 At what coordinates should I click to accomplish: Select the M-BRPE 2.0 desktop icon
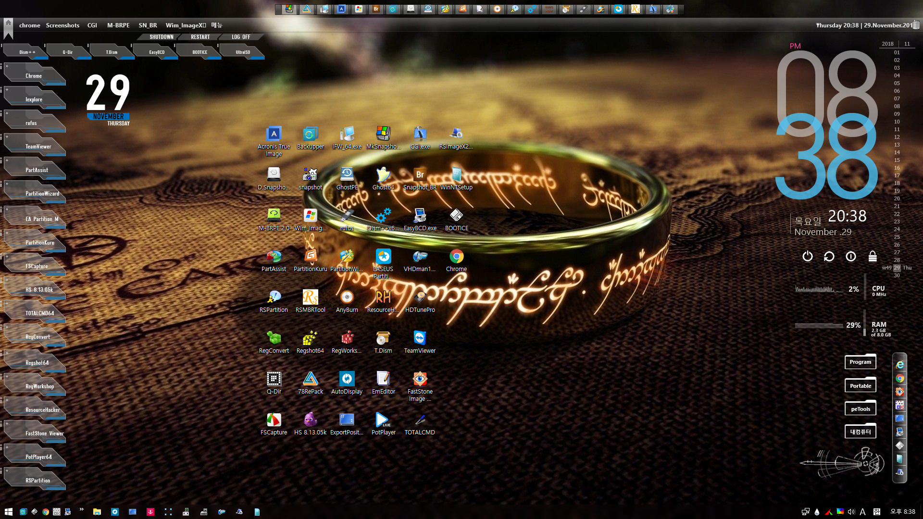click(x=274, y=220)
